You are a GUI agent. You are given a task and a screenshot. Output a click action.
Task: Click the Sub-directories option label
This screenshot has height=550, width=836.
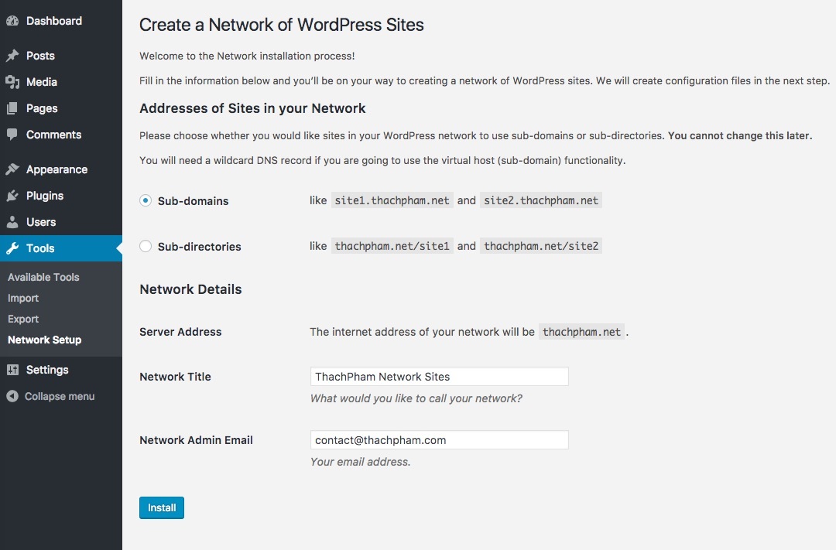pyautogui.click(x=200, y=247)
